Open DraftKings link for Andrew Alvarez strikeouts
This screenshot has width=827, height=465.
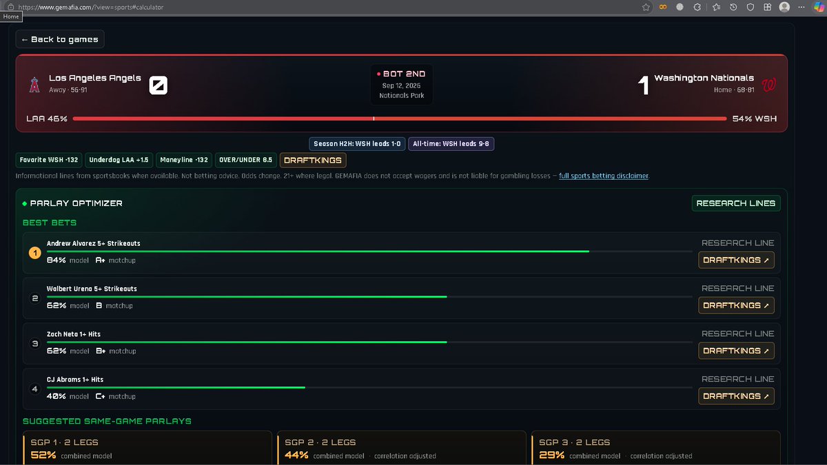point(736,260)
